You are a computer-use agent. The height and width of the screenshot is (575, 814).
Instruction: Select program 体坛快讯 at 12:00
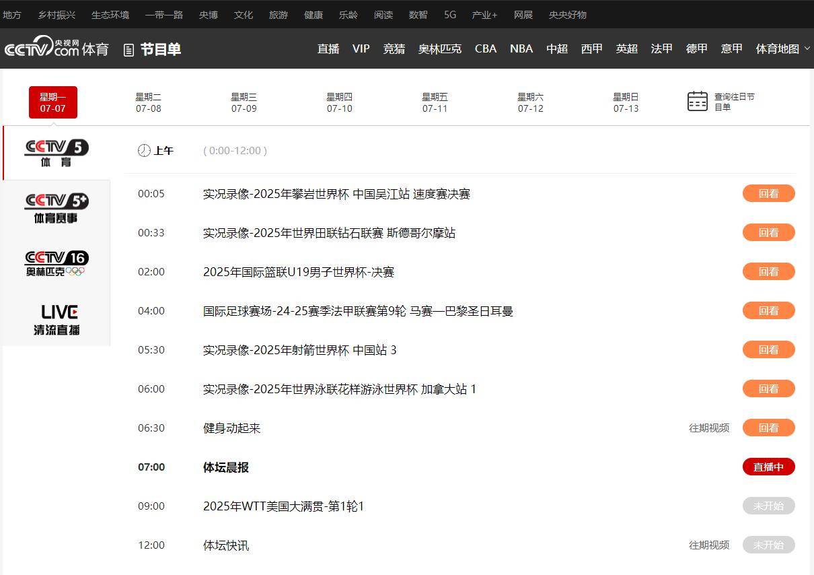pos(226,545)
